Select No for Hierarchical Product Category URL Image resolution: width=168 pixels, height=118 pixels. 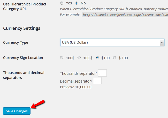77,3
